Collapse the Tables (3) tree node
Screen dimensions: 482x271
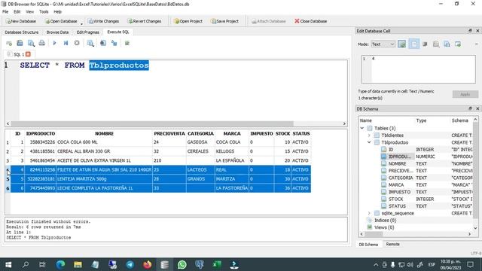[362, 128]
